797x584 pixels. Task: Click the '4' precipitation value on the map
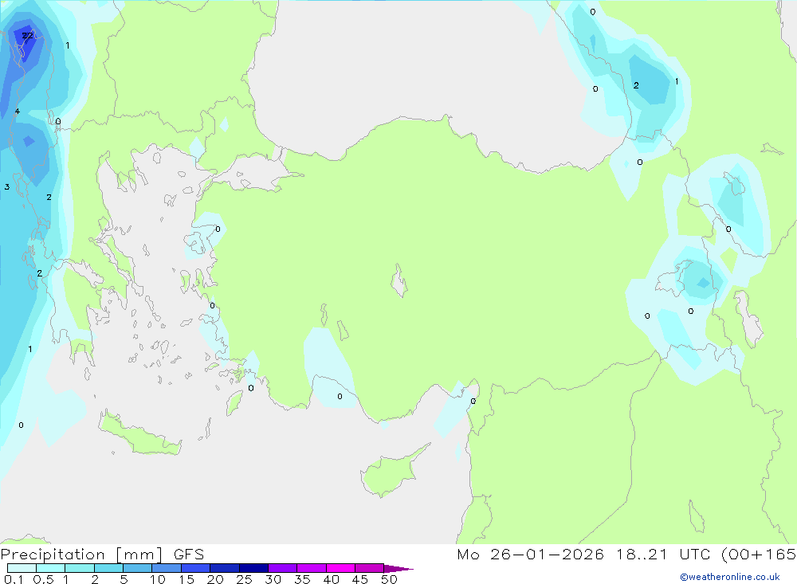click(18, 111)
